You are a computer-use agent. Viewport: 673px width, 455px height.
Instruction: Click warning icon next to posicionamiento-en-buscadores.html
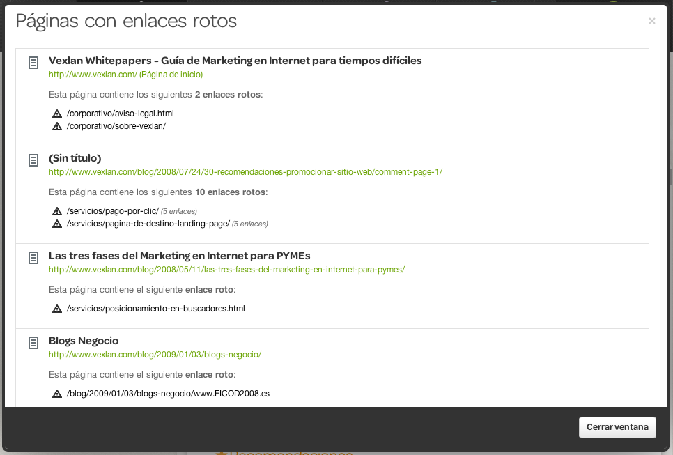(57, 309)
